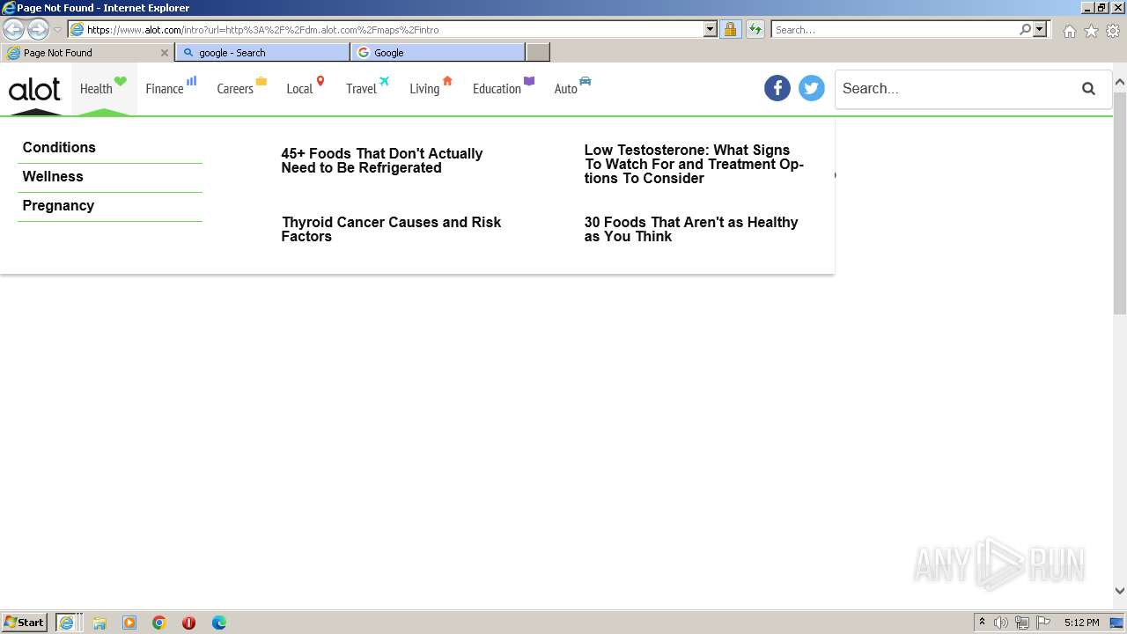Expand the address bar dropdown

pyautogui.click(x=711, y=29)
